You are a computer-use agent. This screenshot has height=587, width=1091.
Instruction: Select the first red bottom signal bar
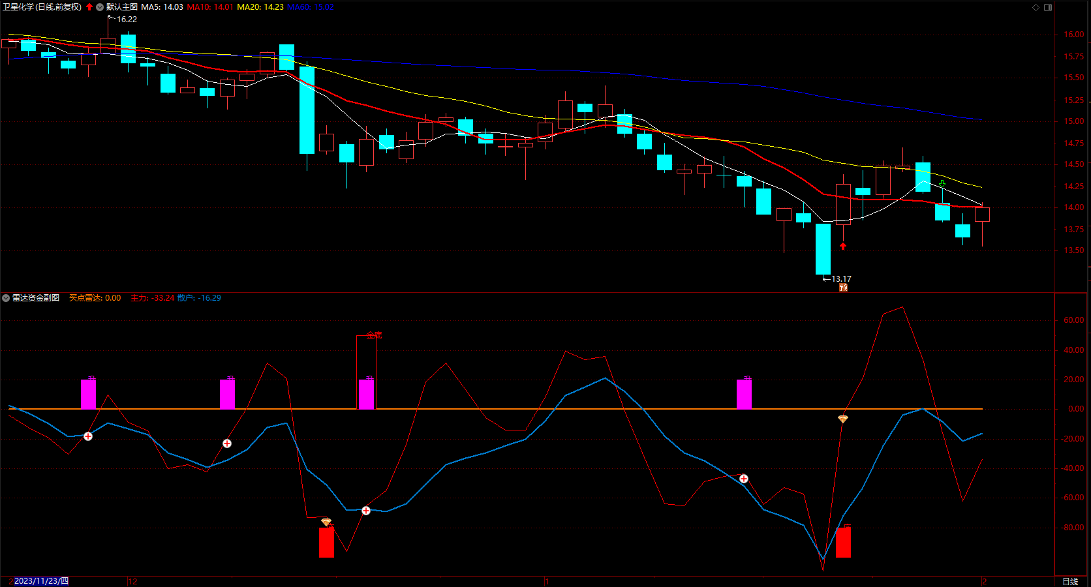tap(326, 542)
